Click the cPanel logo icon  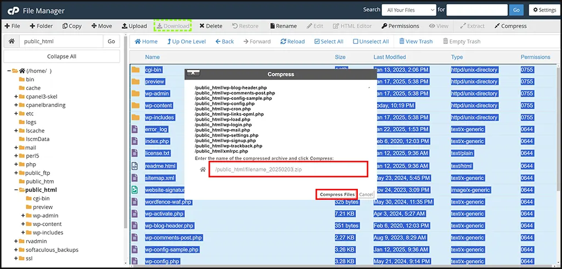coord(13,10)
